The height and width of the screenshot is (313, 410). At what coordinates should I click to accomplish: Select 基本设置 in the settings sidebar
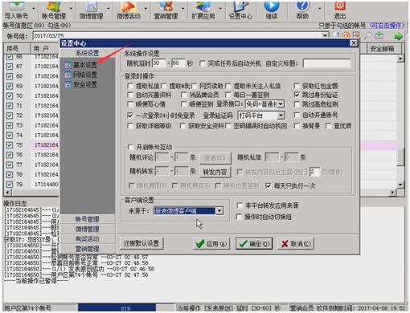point(80,65)
